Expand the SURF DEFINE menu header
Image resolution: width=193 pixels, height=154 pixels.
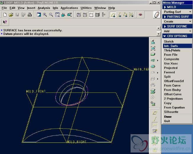[177, 26]
